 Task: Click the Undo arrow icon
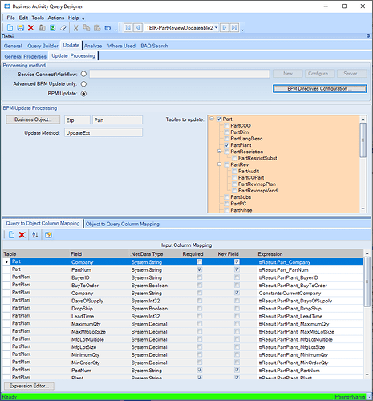[107, 28]
